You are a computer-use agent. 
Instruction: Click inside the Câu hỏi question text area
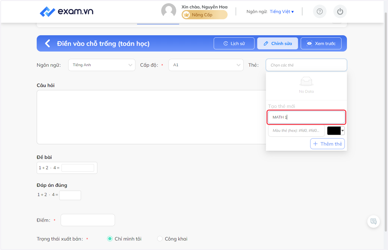pyautogui.click(x=152, y=117)
